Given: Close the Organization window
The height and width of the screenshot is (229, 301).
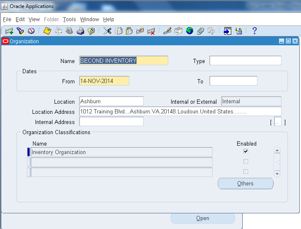Looking at the screenshot, I should (295, 41).
